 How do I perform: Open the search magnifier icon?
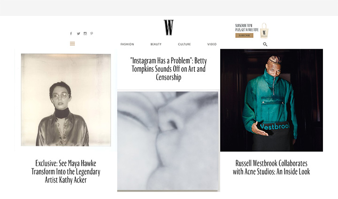pyautogui.click(x=265, y=44)
